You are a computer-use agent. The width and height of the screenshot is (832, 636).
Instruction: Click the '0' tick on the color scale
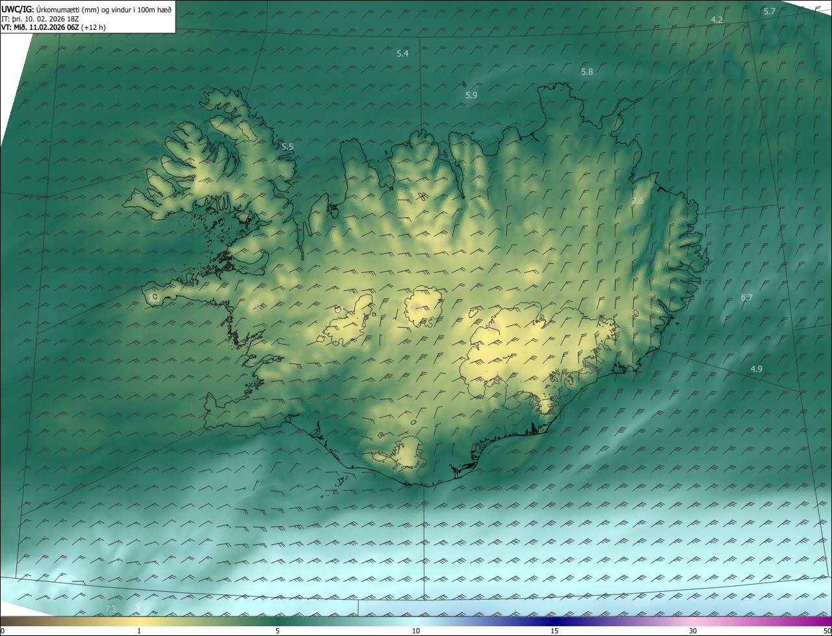pyautogui.click(x=3, y=631)
